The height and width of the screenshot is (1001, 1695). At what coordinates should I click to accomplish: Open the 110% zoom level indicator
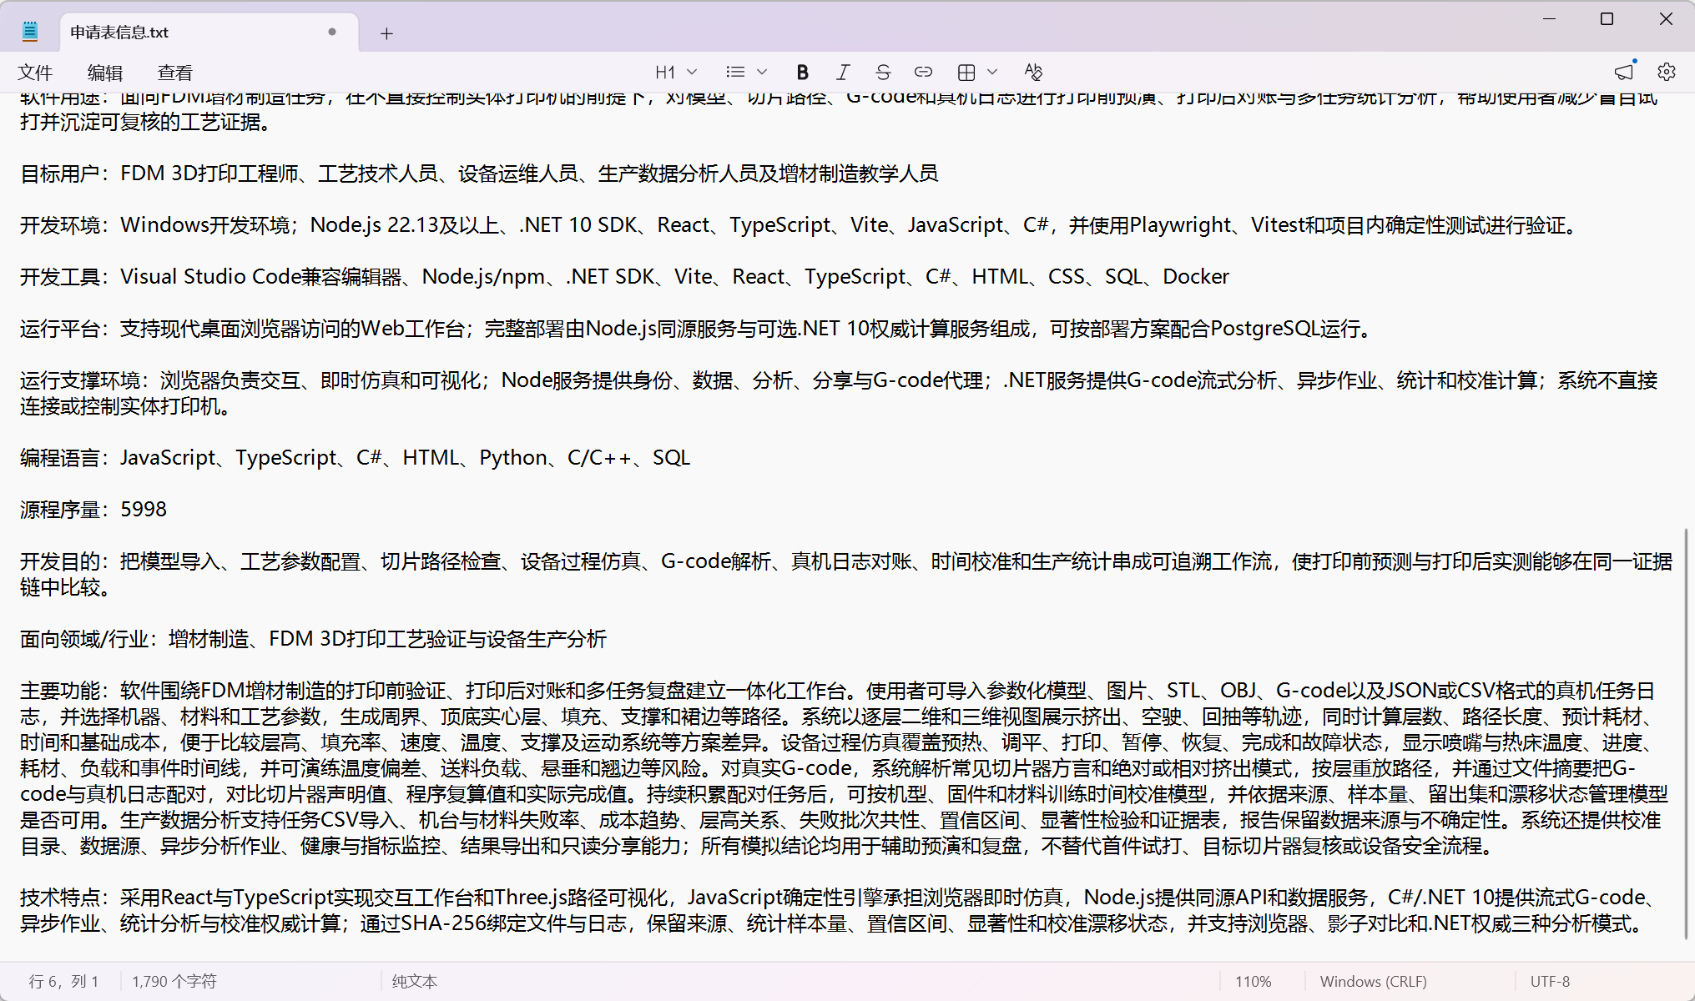pyautogui.click(x=1254, y=982)
